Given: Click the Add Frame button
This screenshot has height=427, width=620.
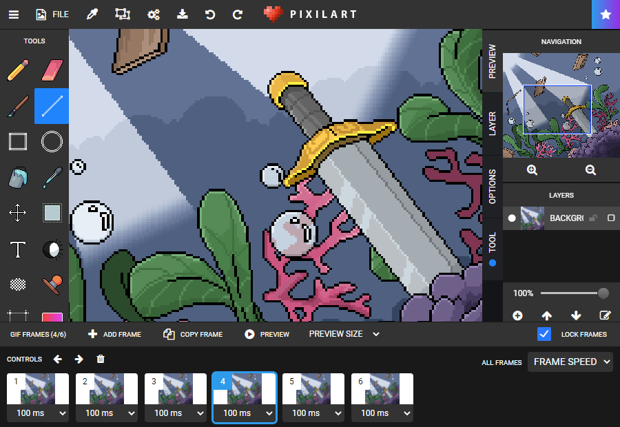Looking at the screenshot, I should click(x=114, y=334).
